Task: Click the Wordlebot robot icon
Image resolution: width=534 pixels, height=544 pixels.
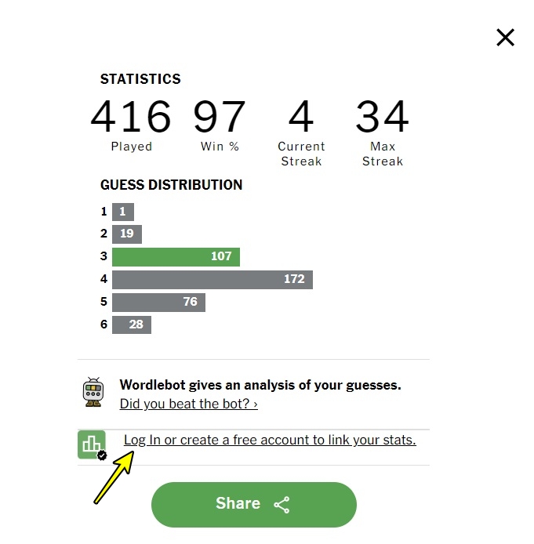Action: (x=93, y=392)
